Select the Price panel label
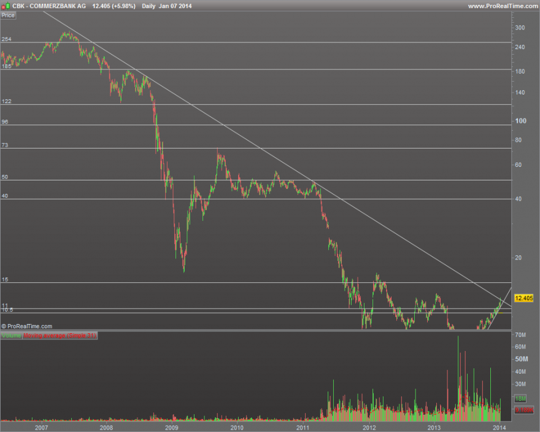Screen dimensions: 540x432 pos(8,15)
